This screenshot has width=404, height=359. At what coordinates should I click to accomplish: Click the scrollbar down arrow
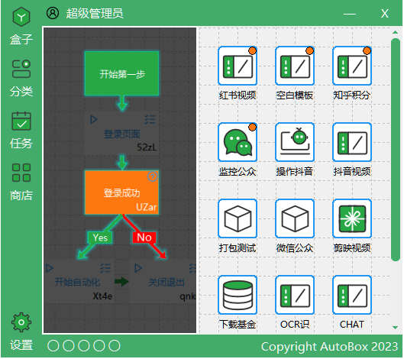pos(396,328)
